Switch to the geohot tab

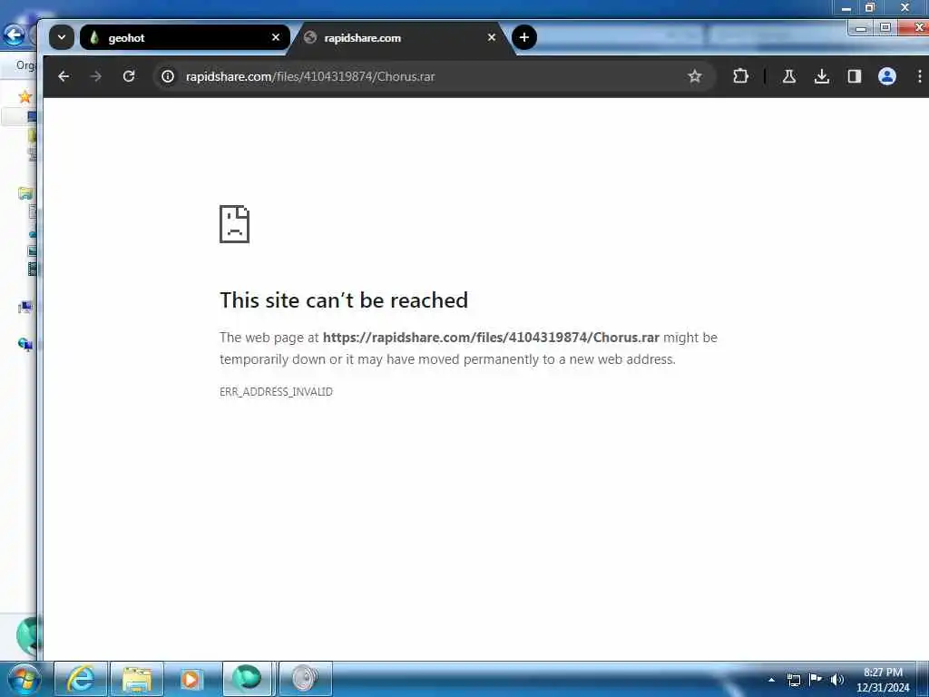coord(185,37)
